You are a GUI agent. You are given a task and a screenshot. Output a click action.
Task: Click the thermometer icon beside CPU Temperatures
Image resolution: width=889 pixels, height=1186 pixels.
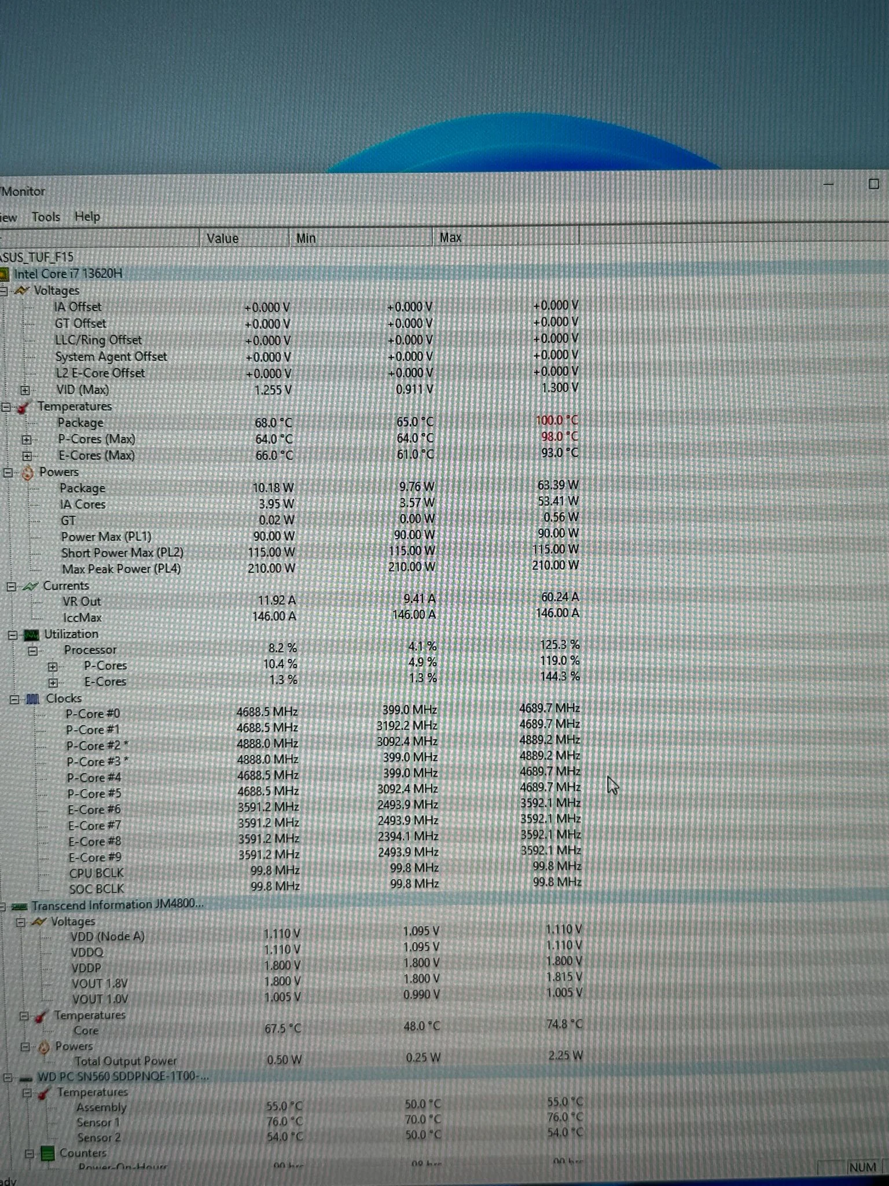tap(23, 407)
